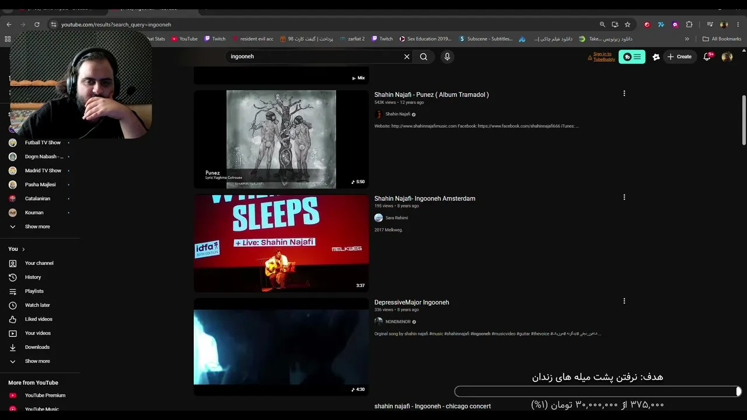Open more options for Ingooneh Amsterdam video
The height and width of the screenshot is (420, 747).
(x=624, y=197)
